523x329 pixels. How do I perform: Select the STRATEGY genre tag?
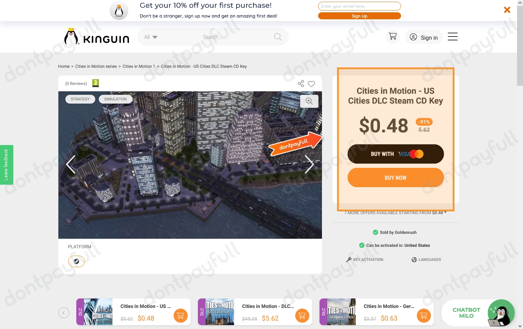point(80,99)
